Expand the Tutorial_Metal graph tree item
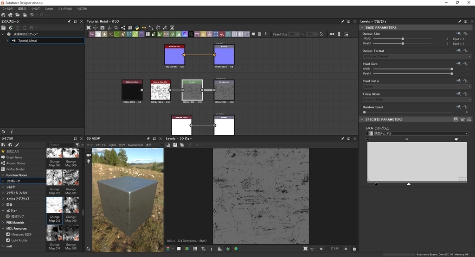This screenshot has width=475, height=257. click(x=7, y=40)
